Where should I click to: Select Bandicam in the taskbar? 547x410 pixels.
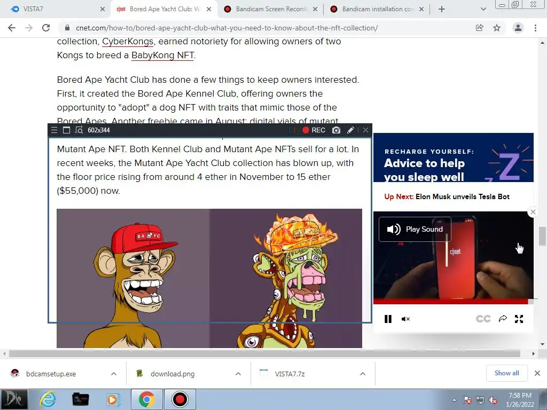click(x=179, y=399)
